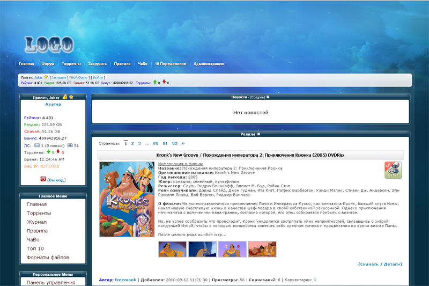Open Форум in the top navigation

pyautogui.click(x=48, y=64)
